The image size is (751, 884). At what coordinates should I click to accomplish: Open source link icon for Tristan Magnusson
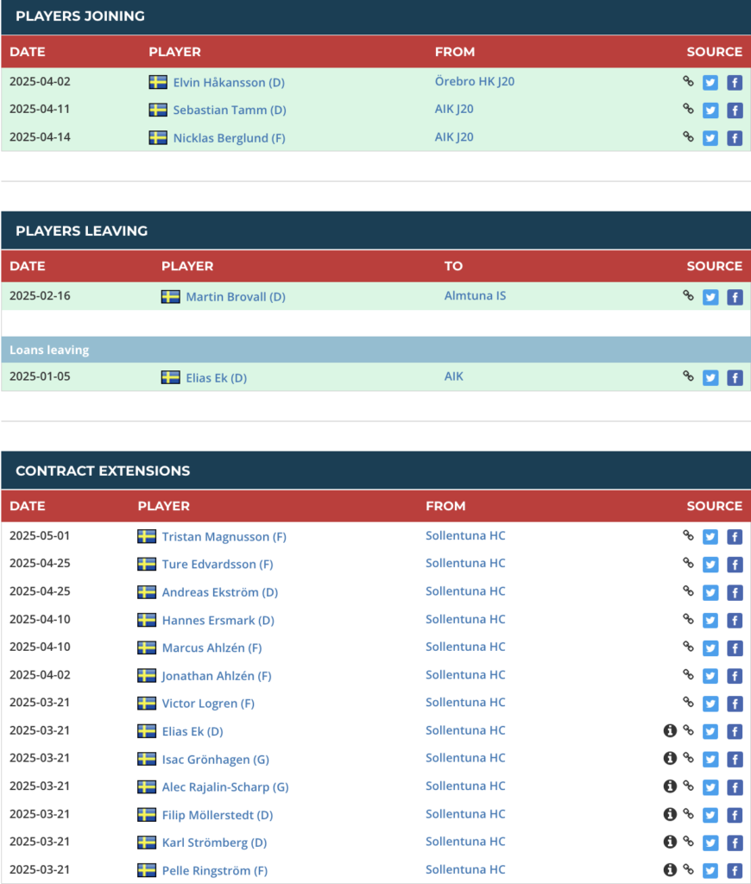pyautogui.click(x=688, y=535)
